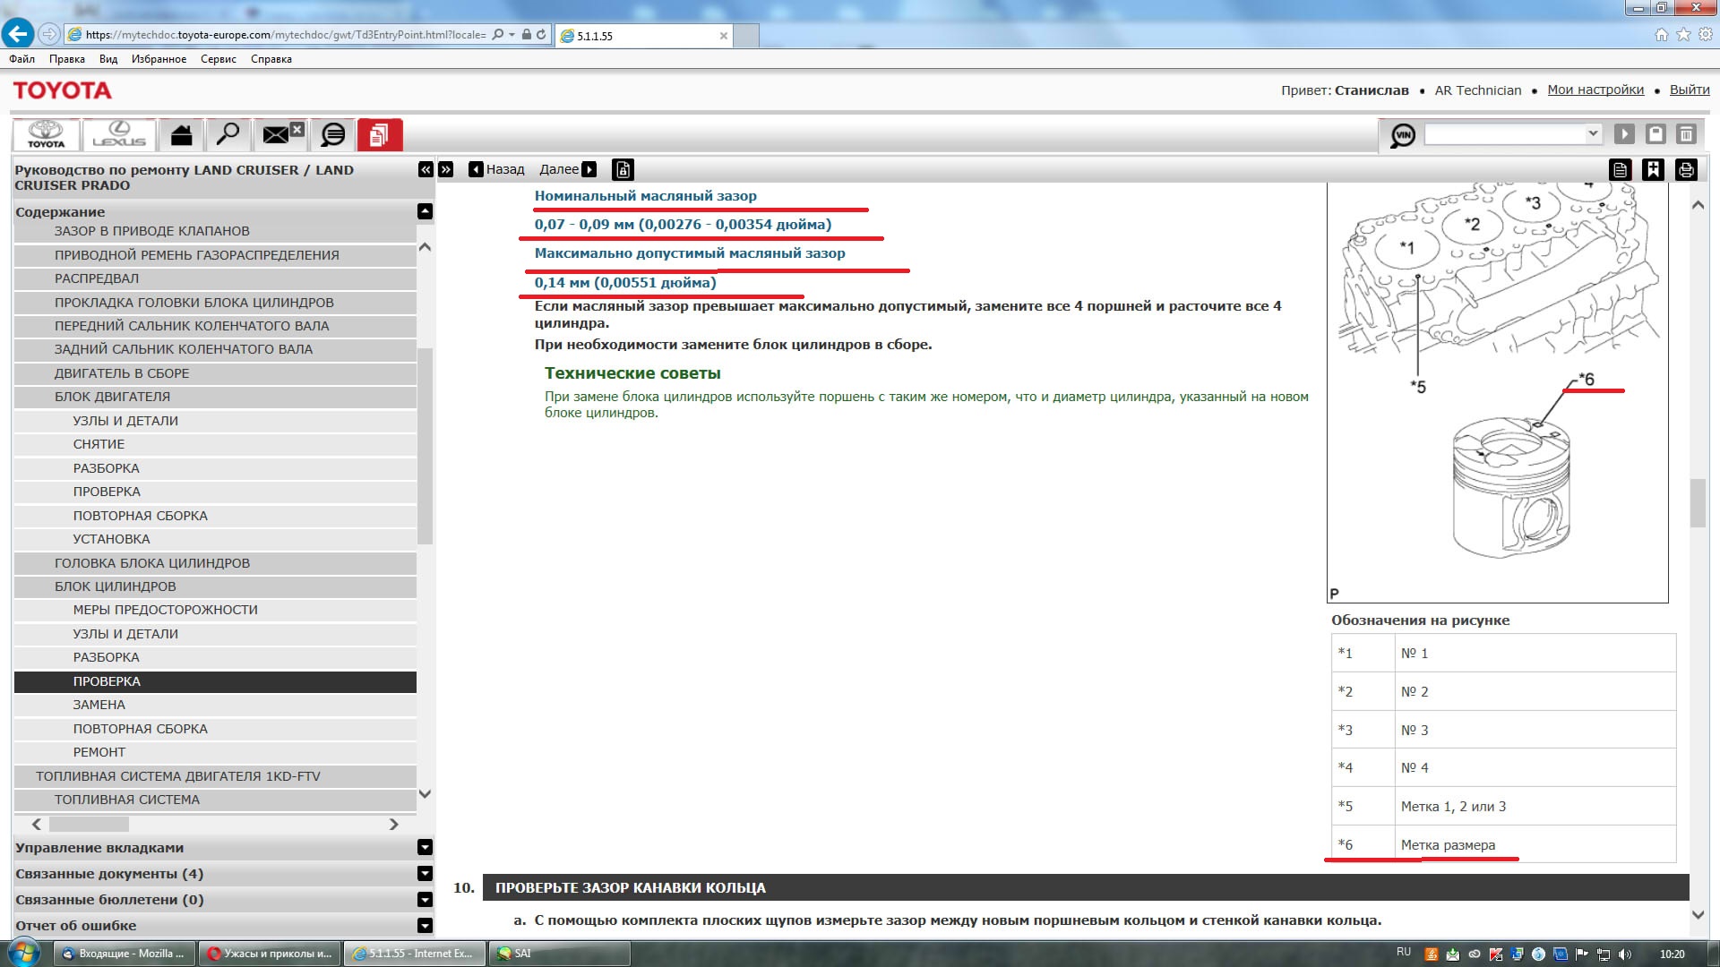The width and height of the screenshot is (1720, 967).
Task: Open the Windows Start menu
Action: (x=22, y=953)
